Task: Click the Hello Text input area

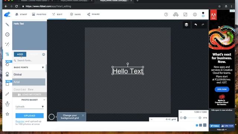Action: [x=29, y=36]
